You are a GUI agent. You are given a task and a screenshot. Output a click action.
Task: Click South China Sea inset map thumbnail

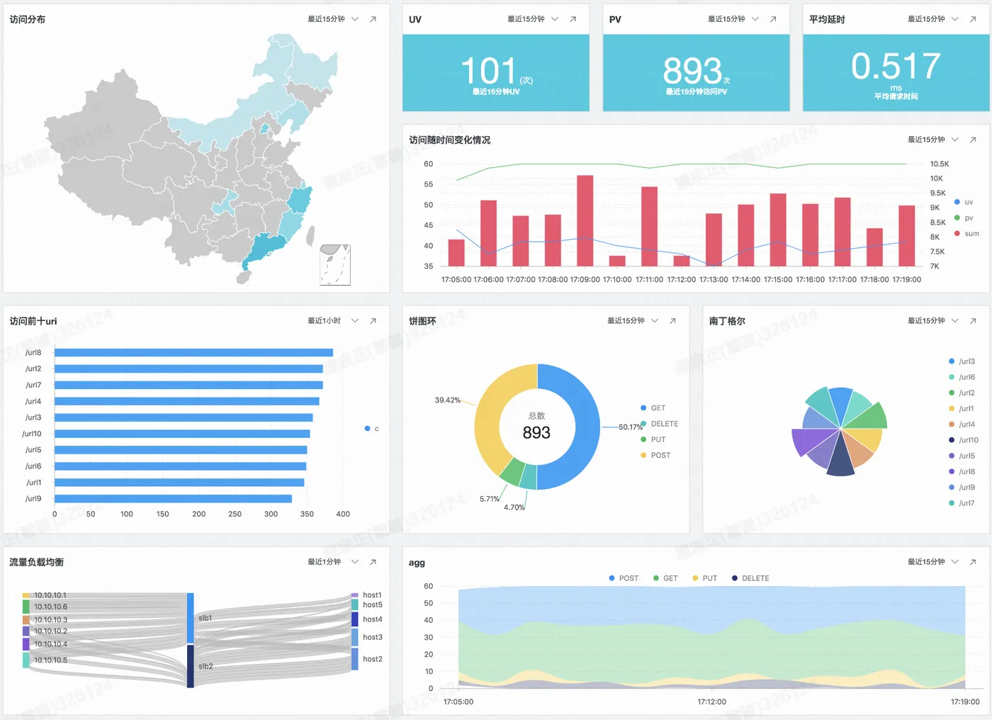335,265
